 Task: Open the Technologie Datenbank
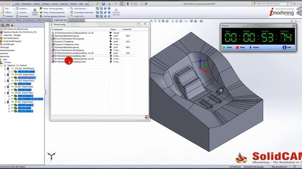point(82,13)
